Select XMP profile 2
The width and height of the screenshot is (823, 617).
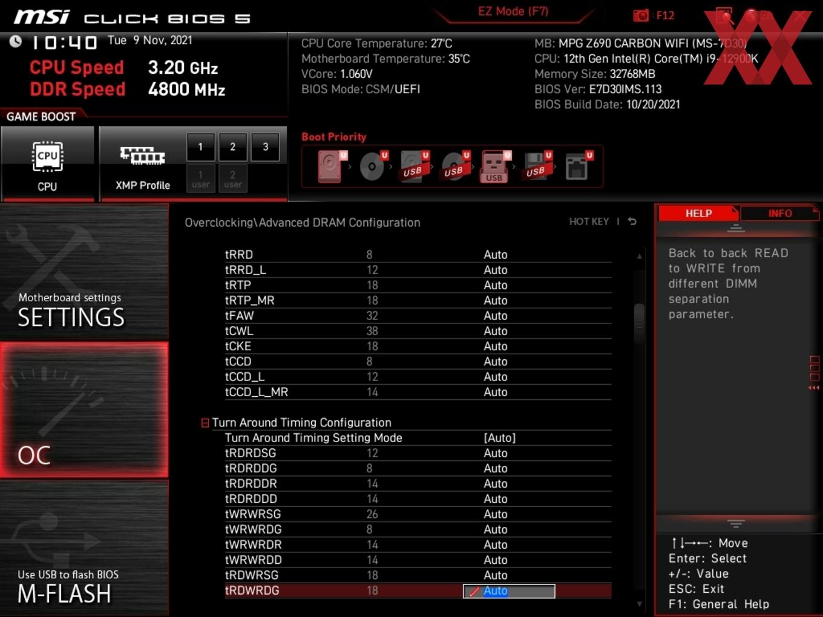coord(232,147)
